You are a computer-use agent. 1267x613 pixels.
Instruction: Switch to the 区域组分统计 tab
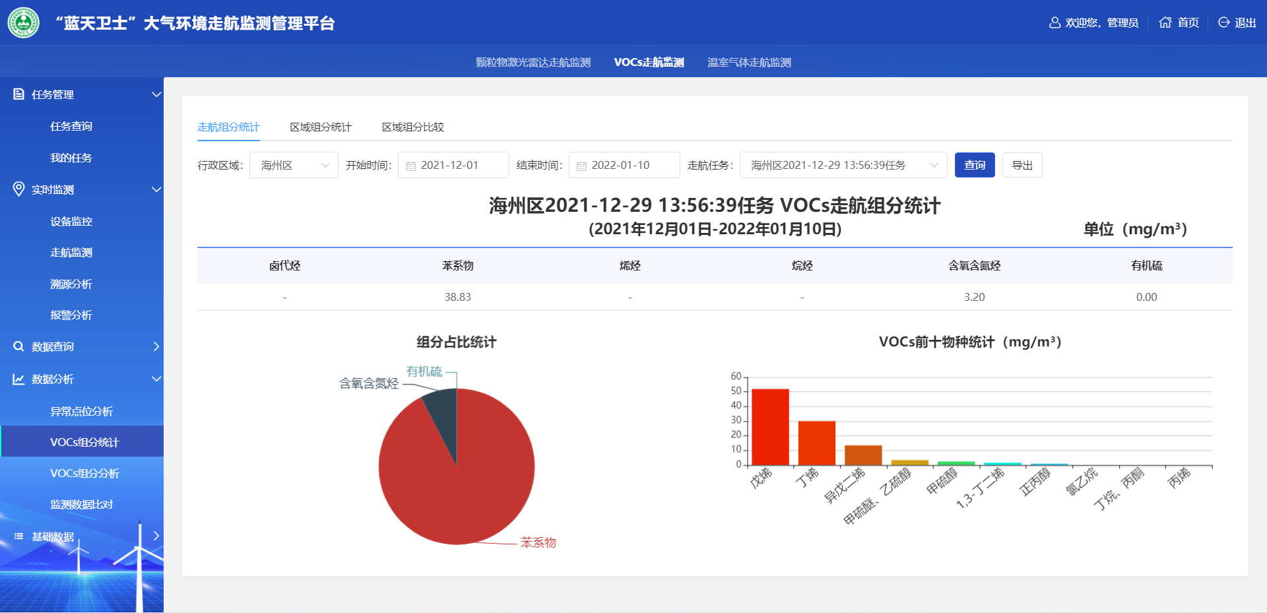click(x=321, y=127)
